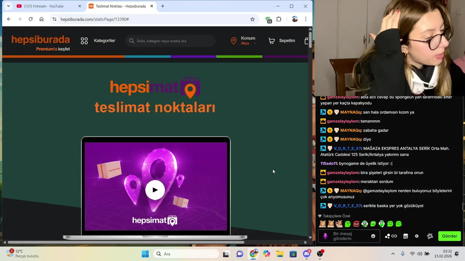Bookmark this page with the star icon
The width and height of the screenshot is (465, 261).
click(252, 19)
